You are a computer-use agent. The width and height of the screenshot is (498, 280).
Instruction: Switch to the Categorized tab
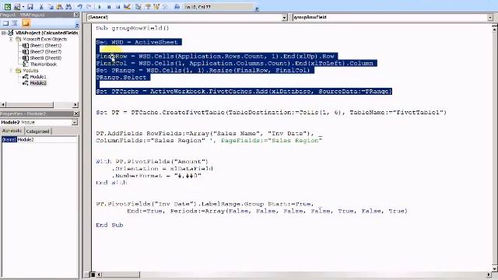tap(37, 131)
